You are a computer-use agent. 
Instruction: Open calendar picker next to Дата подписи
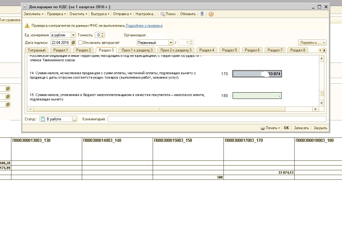tap(73, 43)
